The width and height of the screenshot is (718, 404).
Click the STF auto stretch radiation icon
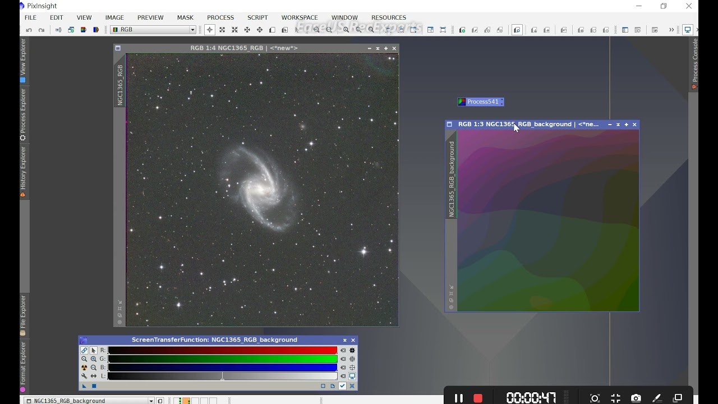(84, 368)
